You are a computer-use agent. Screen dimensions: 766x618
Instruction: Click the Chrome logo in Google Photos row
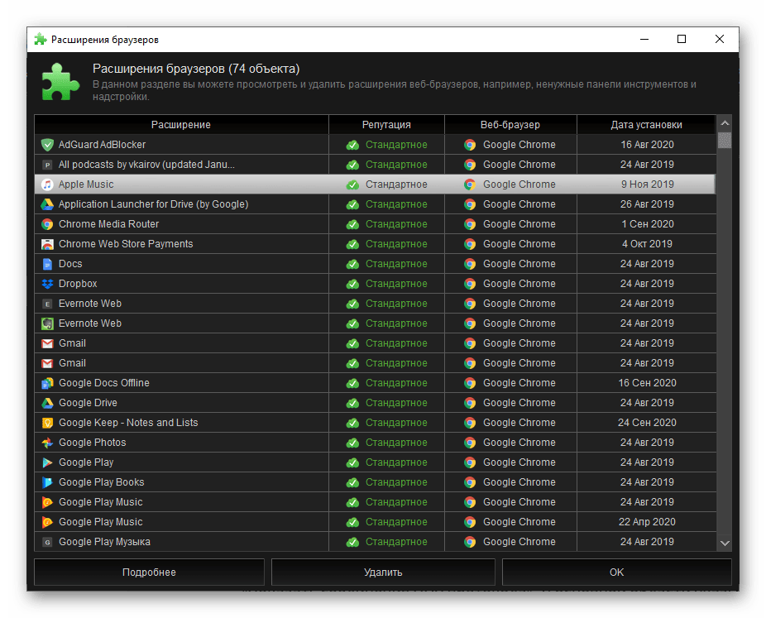click(x=470, y=443)
